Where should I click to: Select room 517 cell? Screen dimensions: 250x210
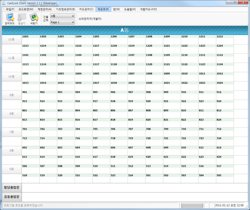click(x=225, y=169)
